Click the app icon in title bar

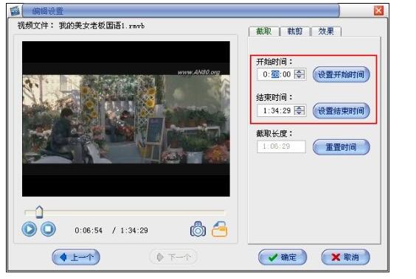[15, 11]
